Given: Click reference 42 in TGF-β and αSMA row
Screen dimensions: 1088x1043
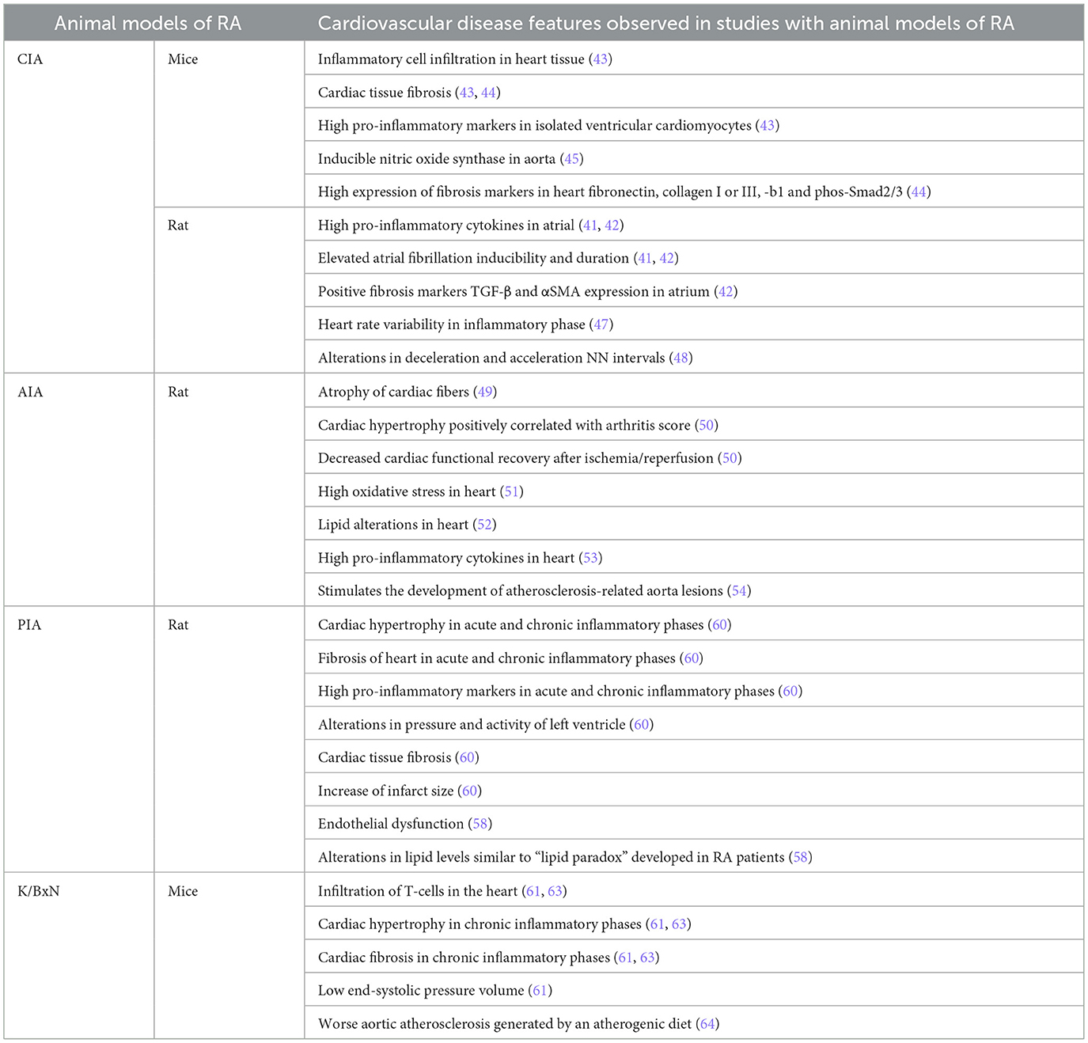Looking at the screenshot, I should tap(726, 291).
